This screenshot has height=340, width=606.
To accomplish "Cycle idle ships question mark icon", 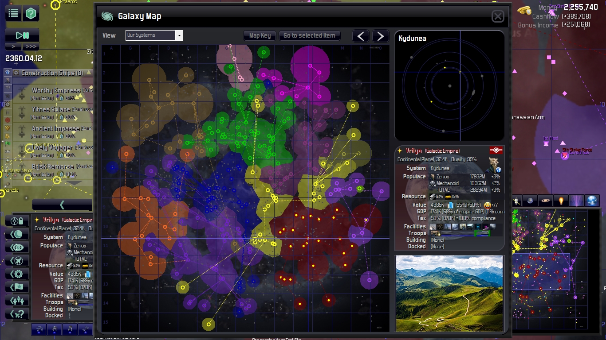I will coord(17,313).
